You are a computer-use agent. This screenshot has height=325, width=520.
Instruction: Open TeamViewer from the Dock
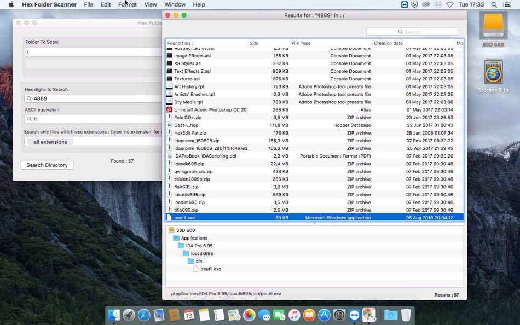(354, 315)
